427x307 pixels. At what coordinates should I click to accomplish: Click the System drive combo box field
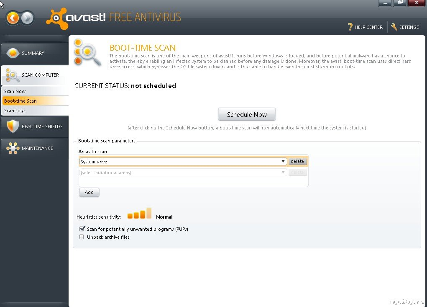coord(183,162)
